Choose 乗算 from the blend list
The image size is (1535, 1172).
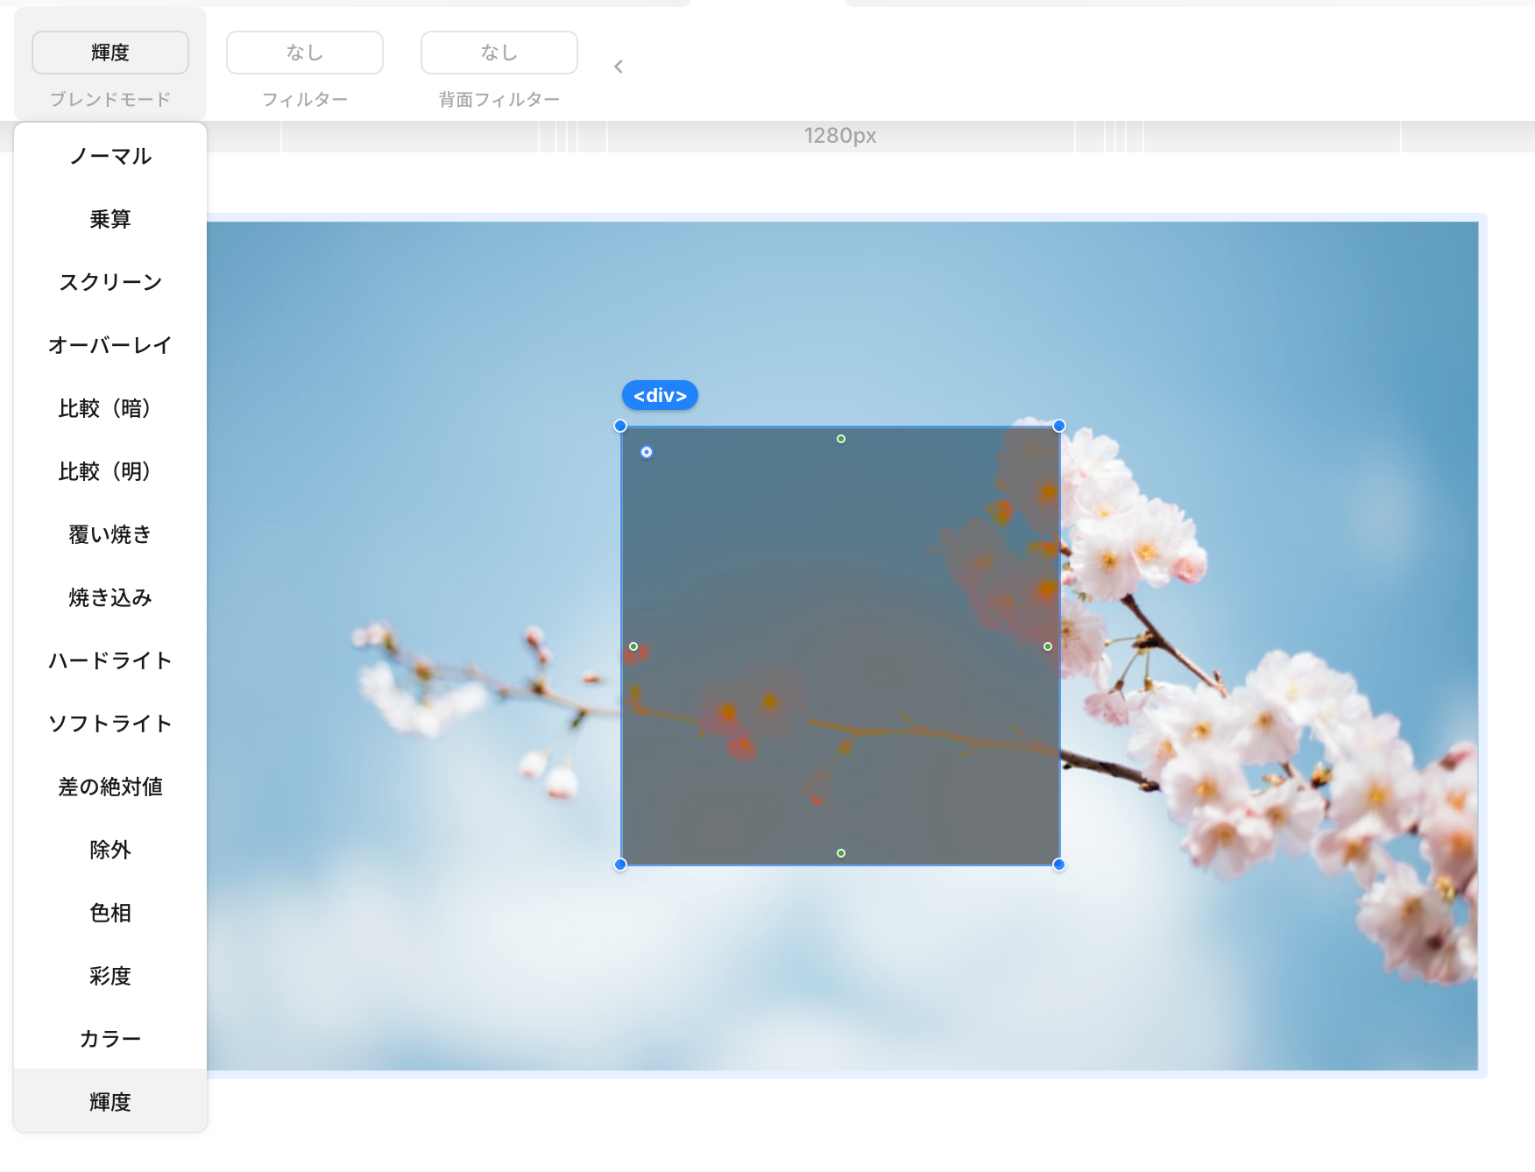click(110, 219)
